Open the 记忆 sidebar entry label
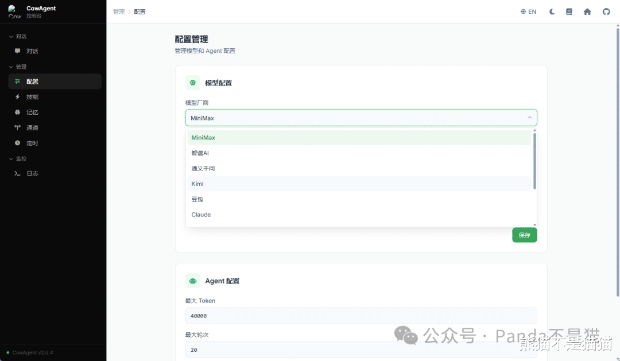Image resolution: width=620 pixels, height=361 pixels. pyautogui.click(x=32, y=112)
